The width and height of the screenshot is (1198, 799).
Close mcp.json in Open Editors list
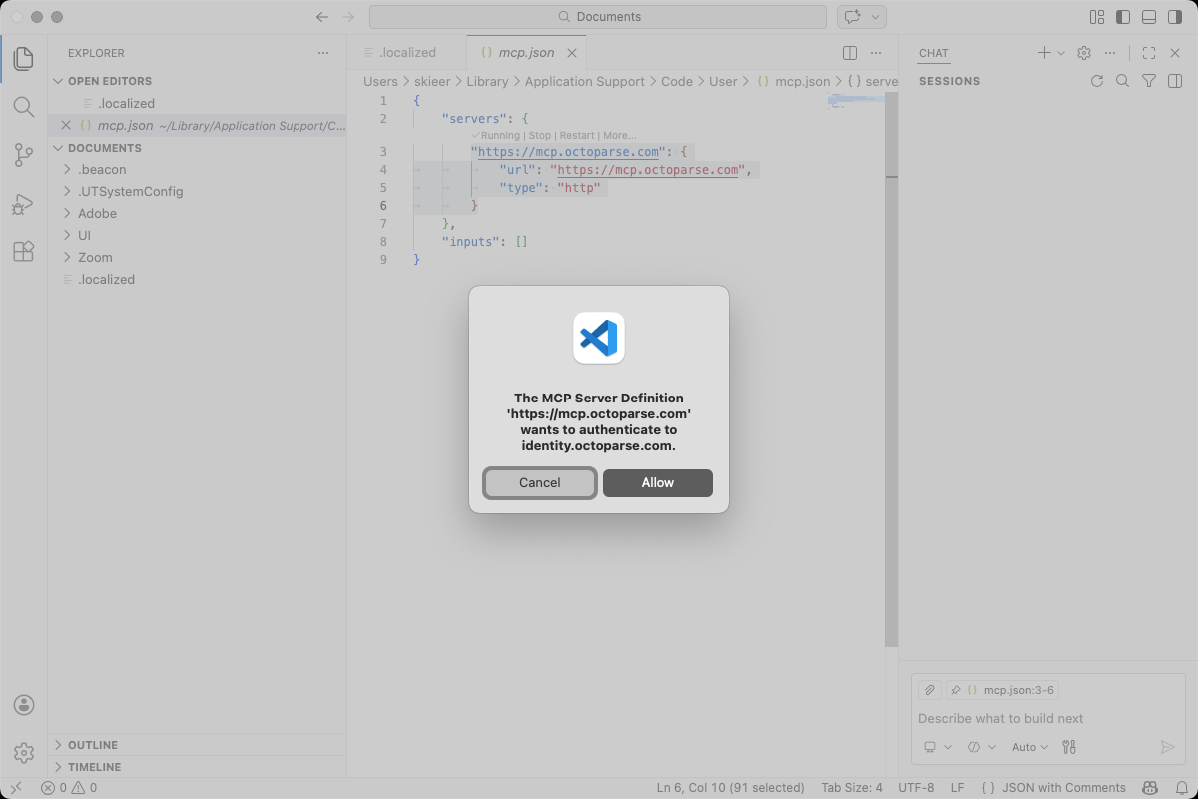click(66, 126)
